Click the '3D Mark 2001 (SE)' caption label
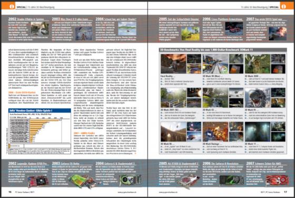Screen dimensions: 295x198 [171, 110]
